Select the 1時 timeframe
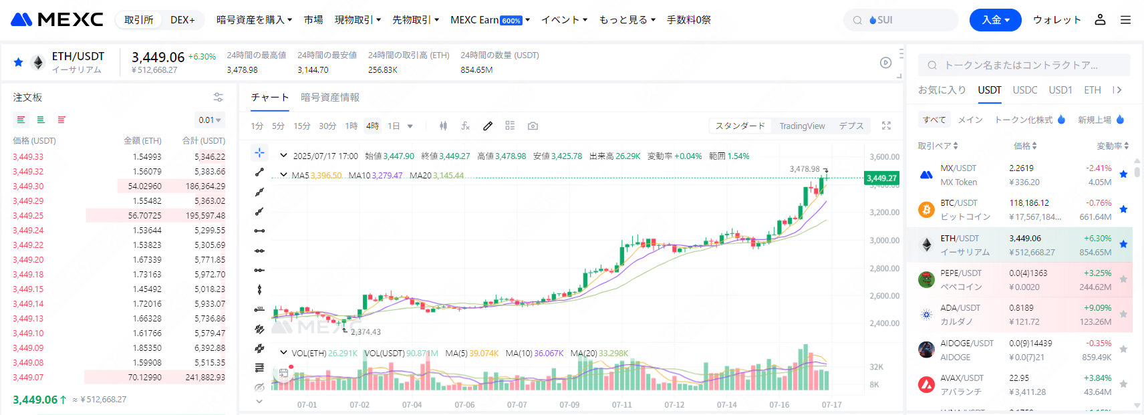The image size is (1144, 415). pos(351,126)
